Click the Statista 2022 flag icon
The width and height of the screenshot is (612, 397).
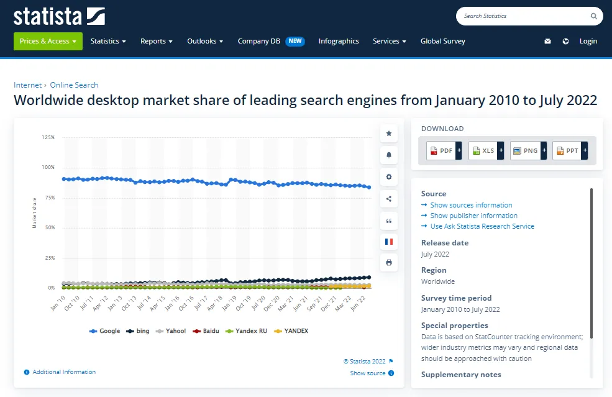[x=391, y=361]
